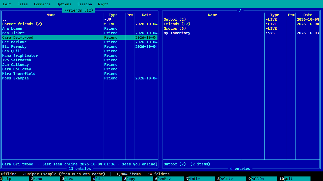Select Ana Lumen in the friends list
The height and width of the screenshot is (181, 323).
point(80,28)
